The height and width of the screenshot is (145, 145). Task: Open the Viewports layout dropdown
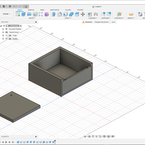[x=113, y=136]
